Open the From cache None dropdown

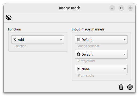tap(101, 69)
